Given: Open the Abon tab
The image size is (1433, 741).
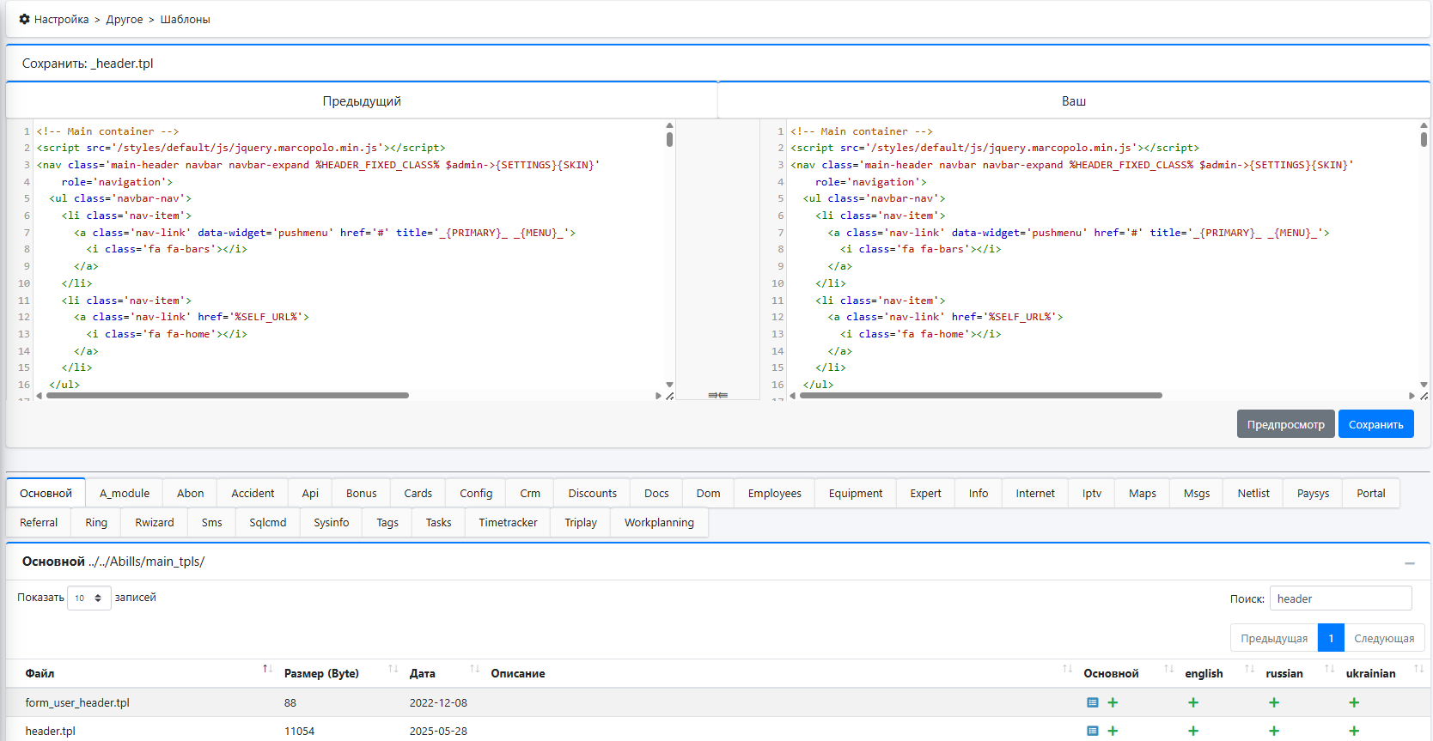Looking at the screenshot, I should (191, 493).
